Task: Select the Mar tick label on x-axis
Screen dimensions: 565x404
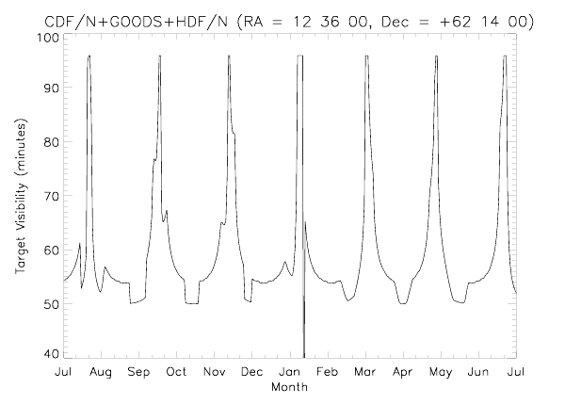Action: (x=364, y=373)
